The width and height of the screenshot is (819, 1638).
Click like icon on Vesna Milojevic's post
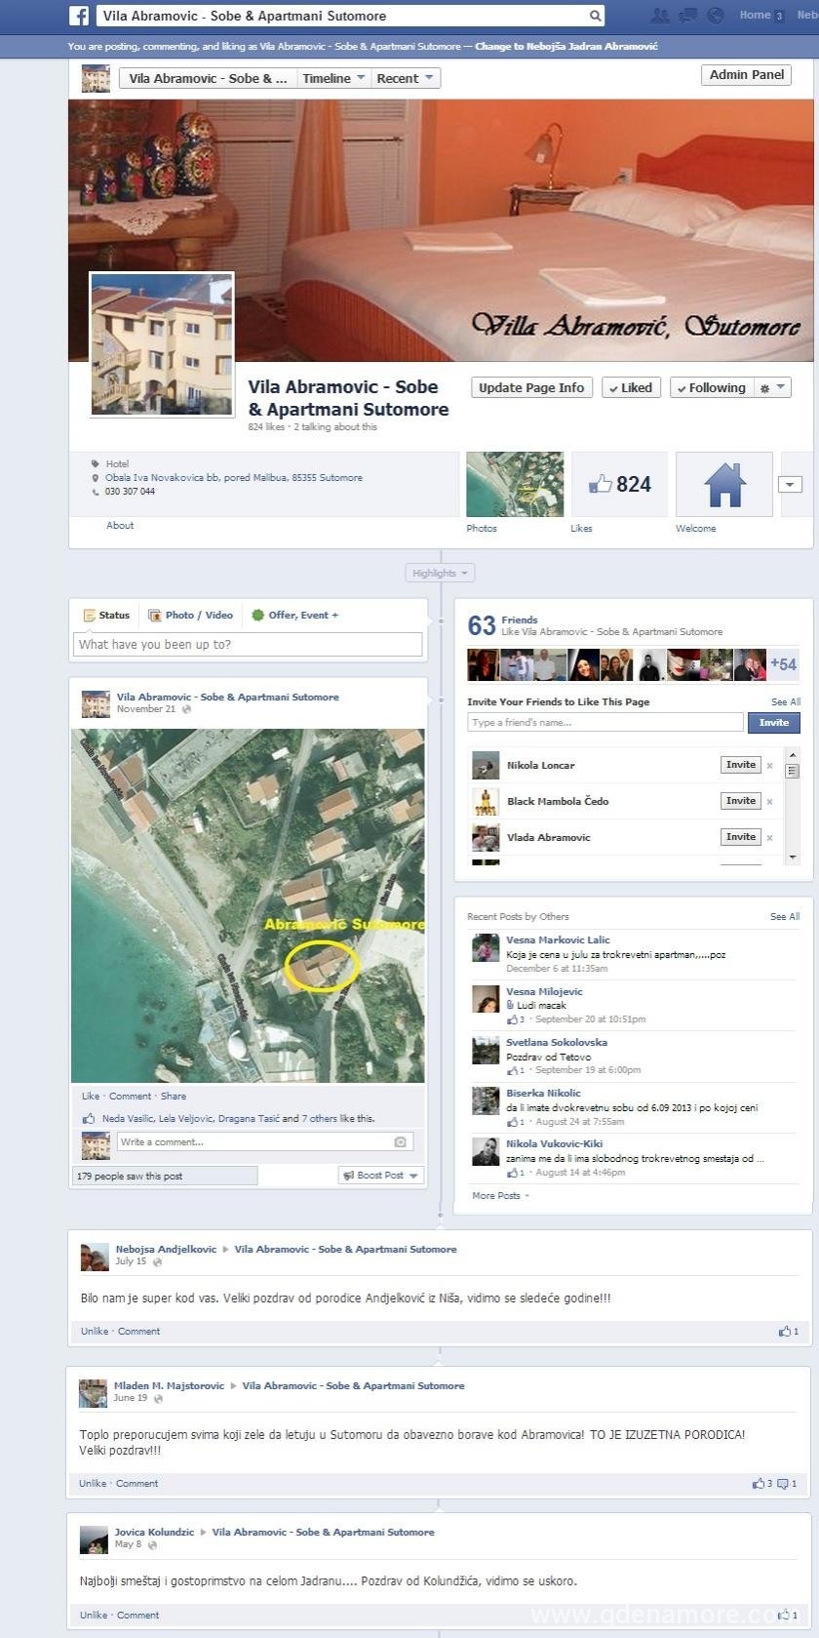[513, 1019]
